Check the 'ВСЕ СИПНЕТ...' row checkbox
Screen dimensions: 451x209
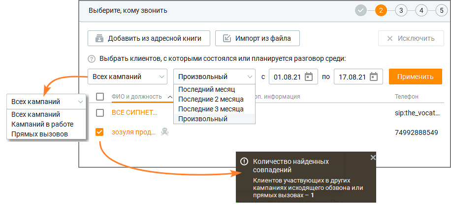tap(100, 113)
